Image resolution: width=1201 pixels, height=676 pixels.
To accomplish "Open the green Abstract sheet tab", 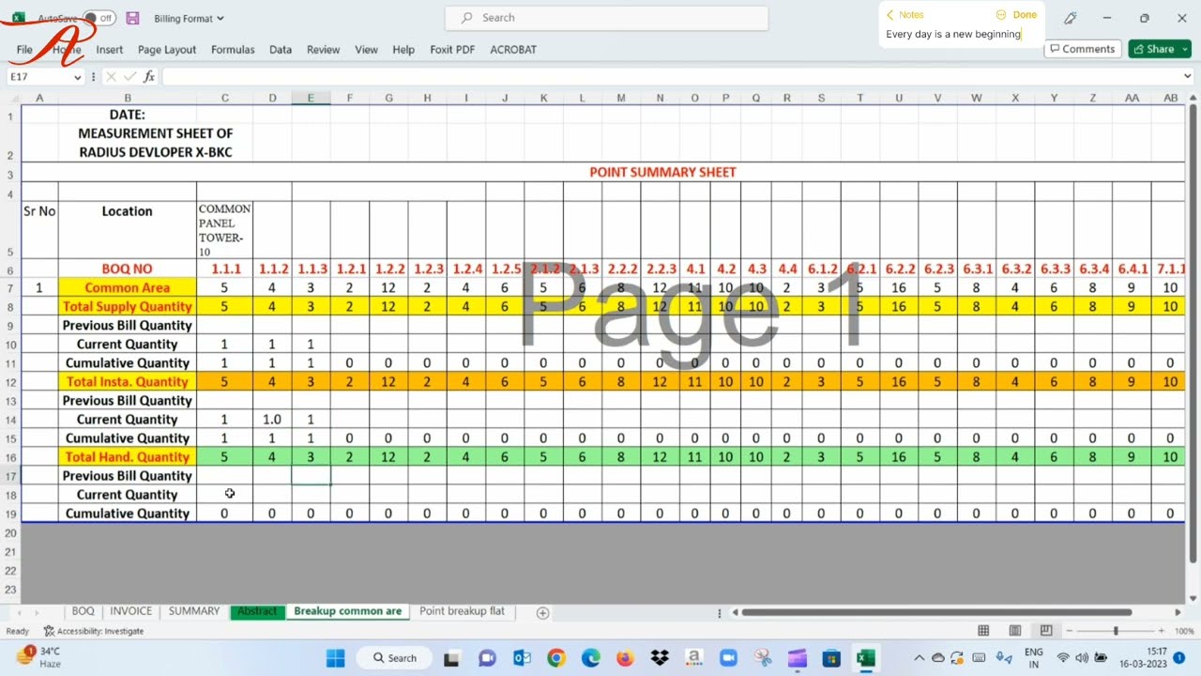I will [257, 611].
